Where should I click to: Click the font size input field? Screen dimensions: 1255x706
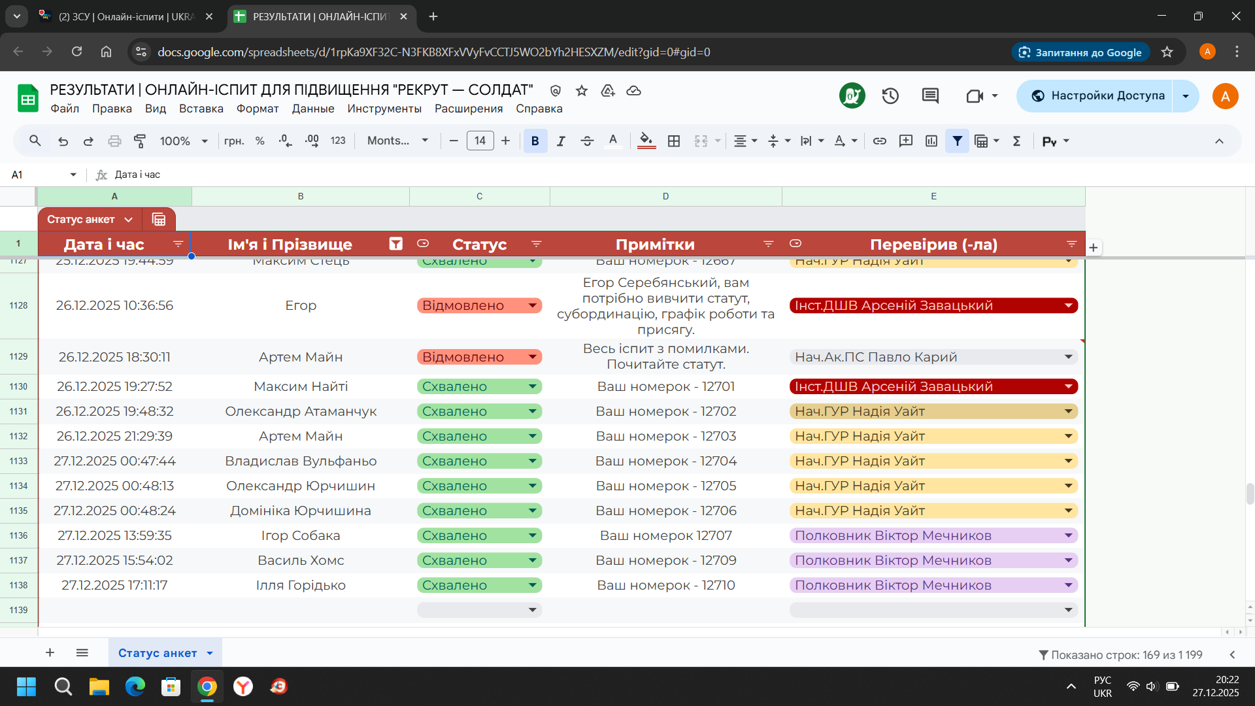[480, 141]
